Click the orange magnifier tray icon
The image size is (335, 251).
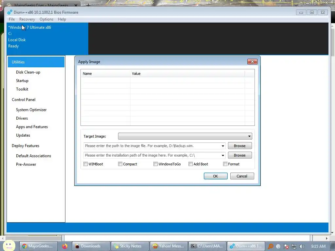[x=271, y=246]
